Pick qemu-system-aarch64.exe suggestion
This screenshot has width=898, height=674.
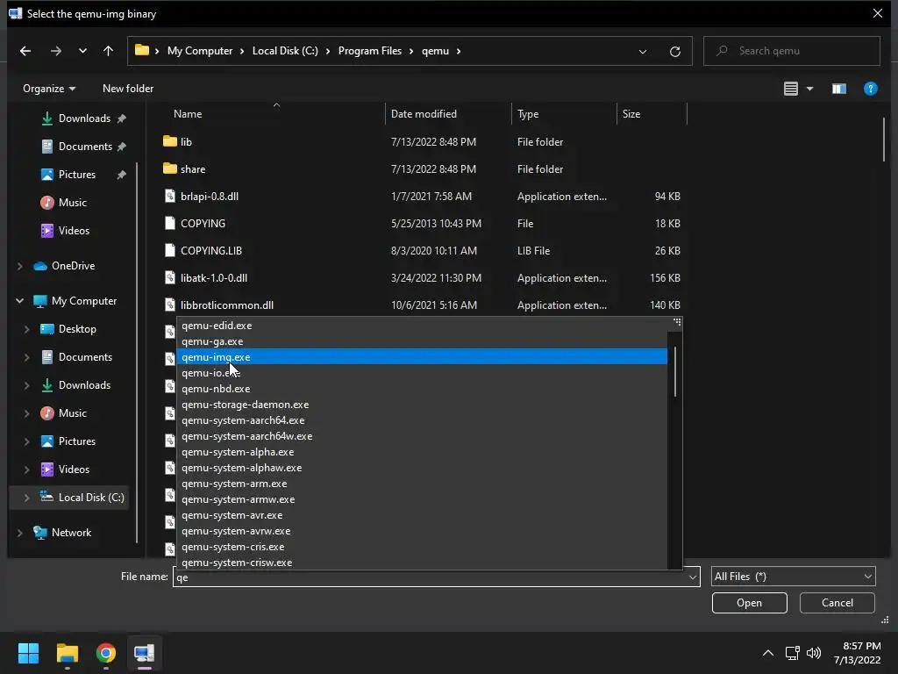[422, 420]
